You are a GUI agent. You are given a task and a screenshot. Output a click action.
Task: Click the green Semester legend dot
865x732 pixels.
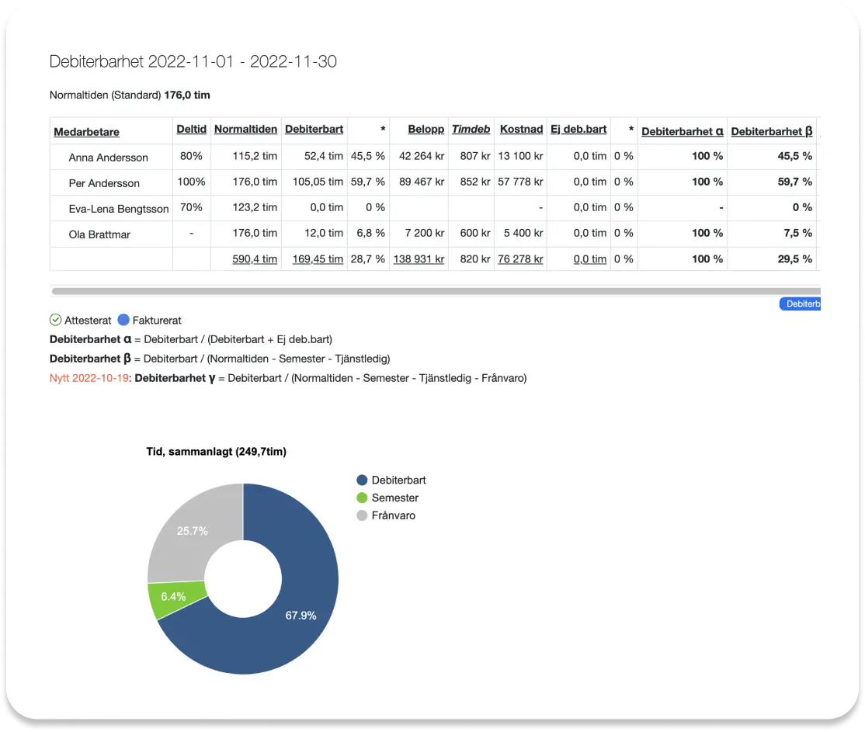tap(362, 498)
